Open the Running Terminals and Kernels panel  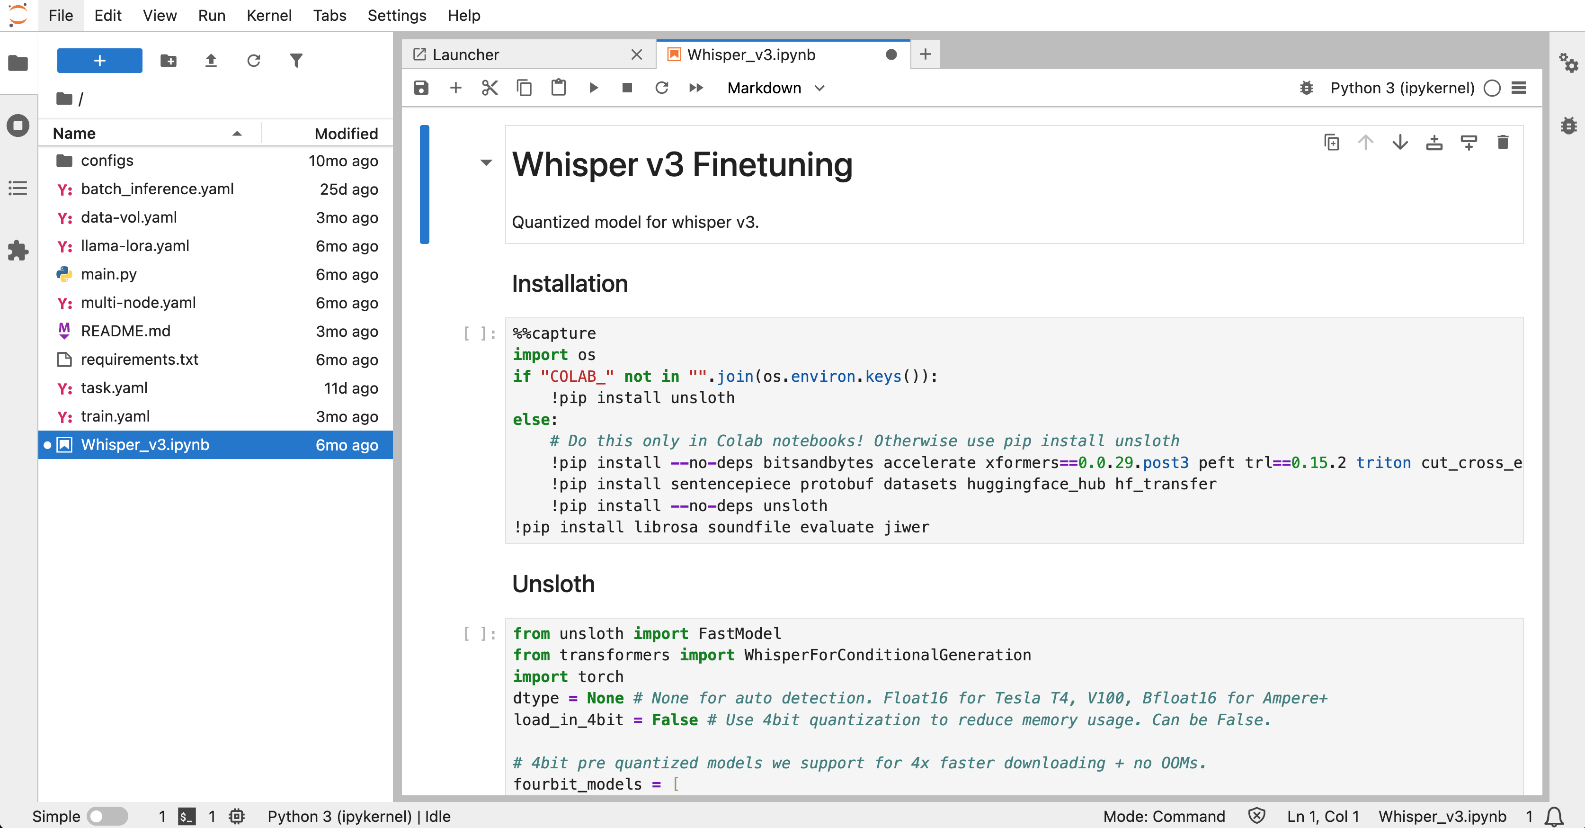18,126
